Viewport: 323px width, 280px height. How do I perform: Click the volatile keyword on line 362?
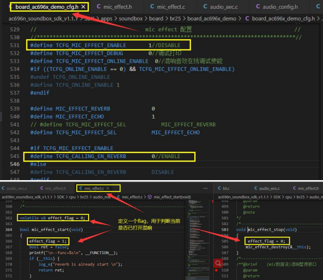coord(29,218)
